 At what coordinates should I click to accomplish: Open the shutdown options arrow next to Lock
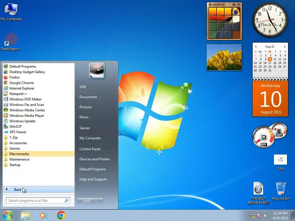99,201
